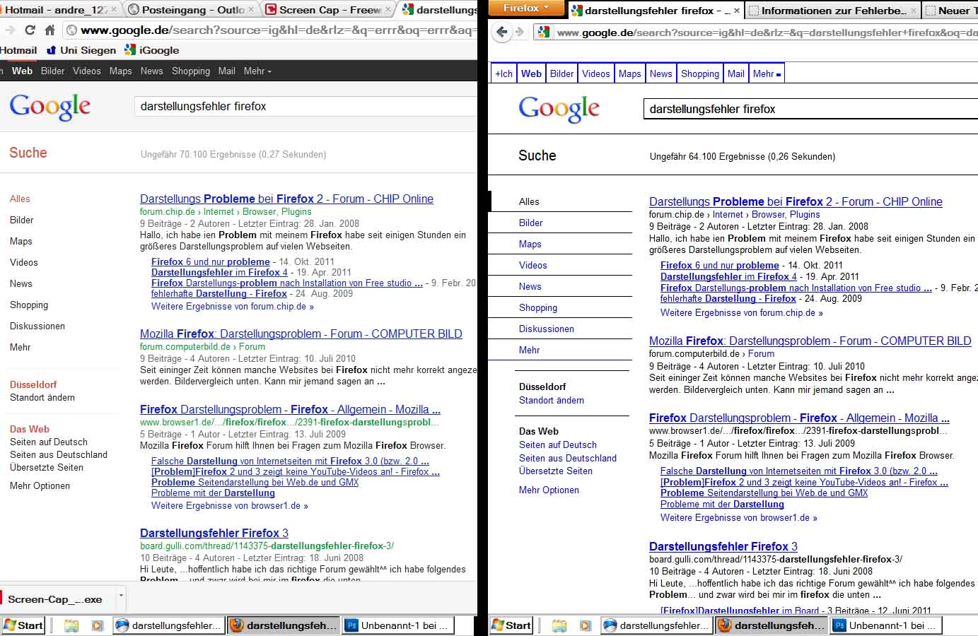
Task: Close the Hotmail tab in Chrome
Action: tap(113, 10)
